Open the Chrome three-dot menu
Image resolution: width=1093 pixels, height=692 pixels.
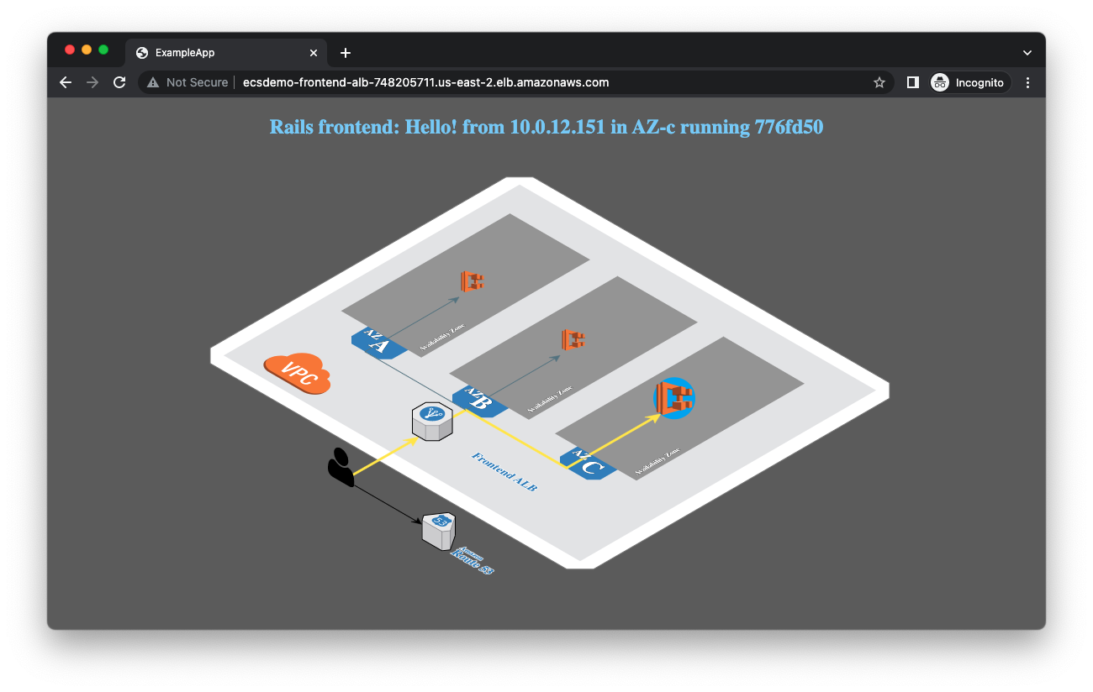(x=1027, y=82)
